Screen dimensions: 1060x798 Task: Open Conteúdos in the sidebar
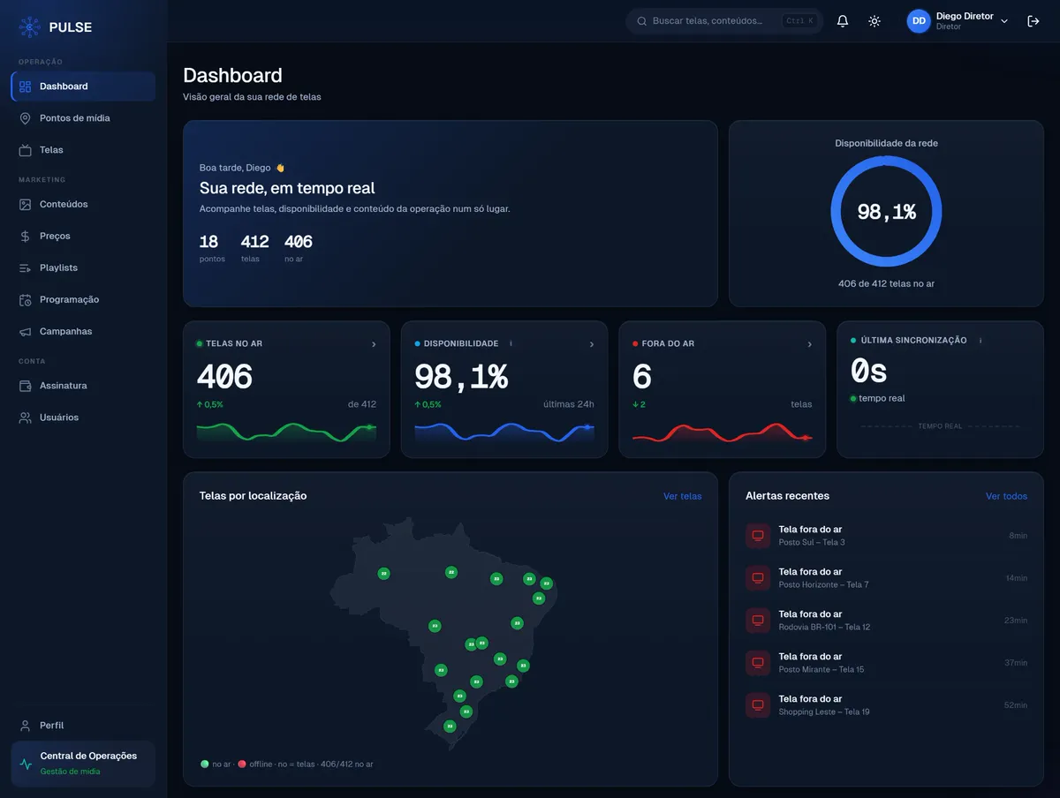coord(83,204)
